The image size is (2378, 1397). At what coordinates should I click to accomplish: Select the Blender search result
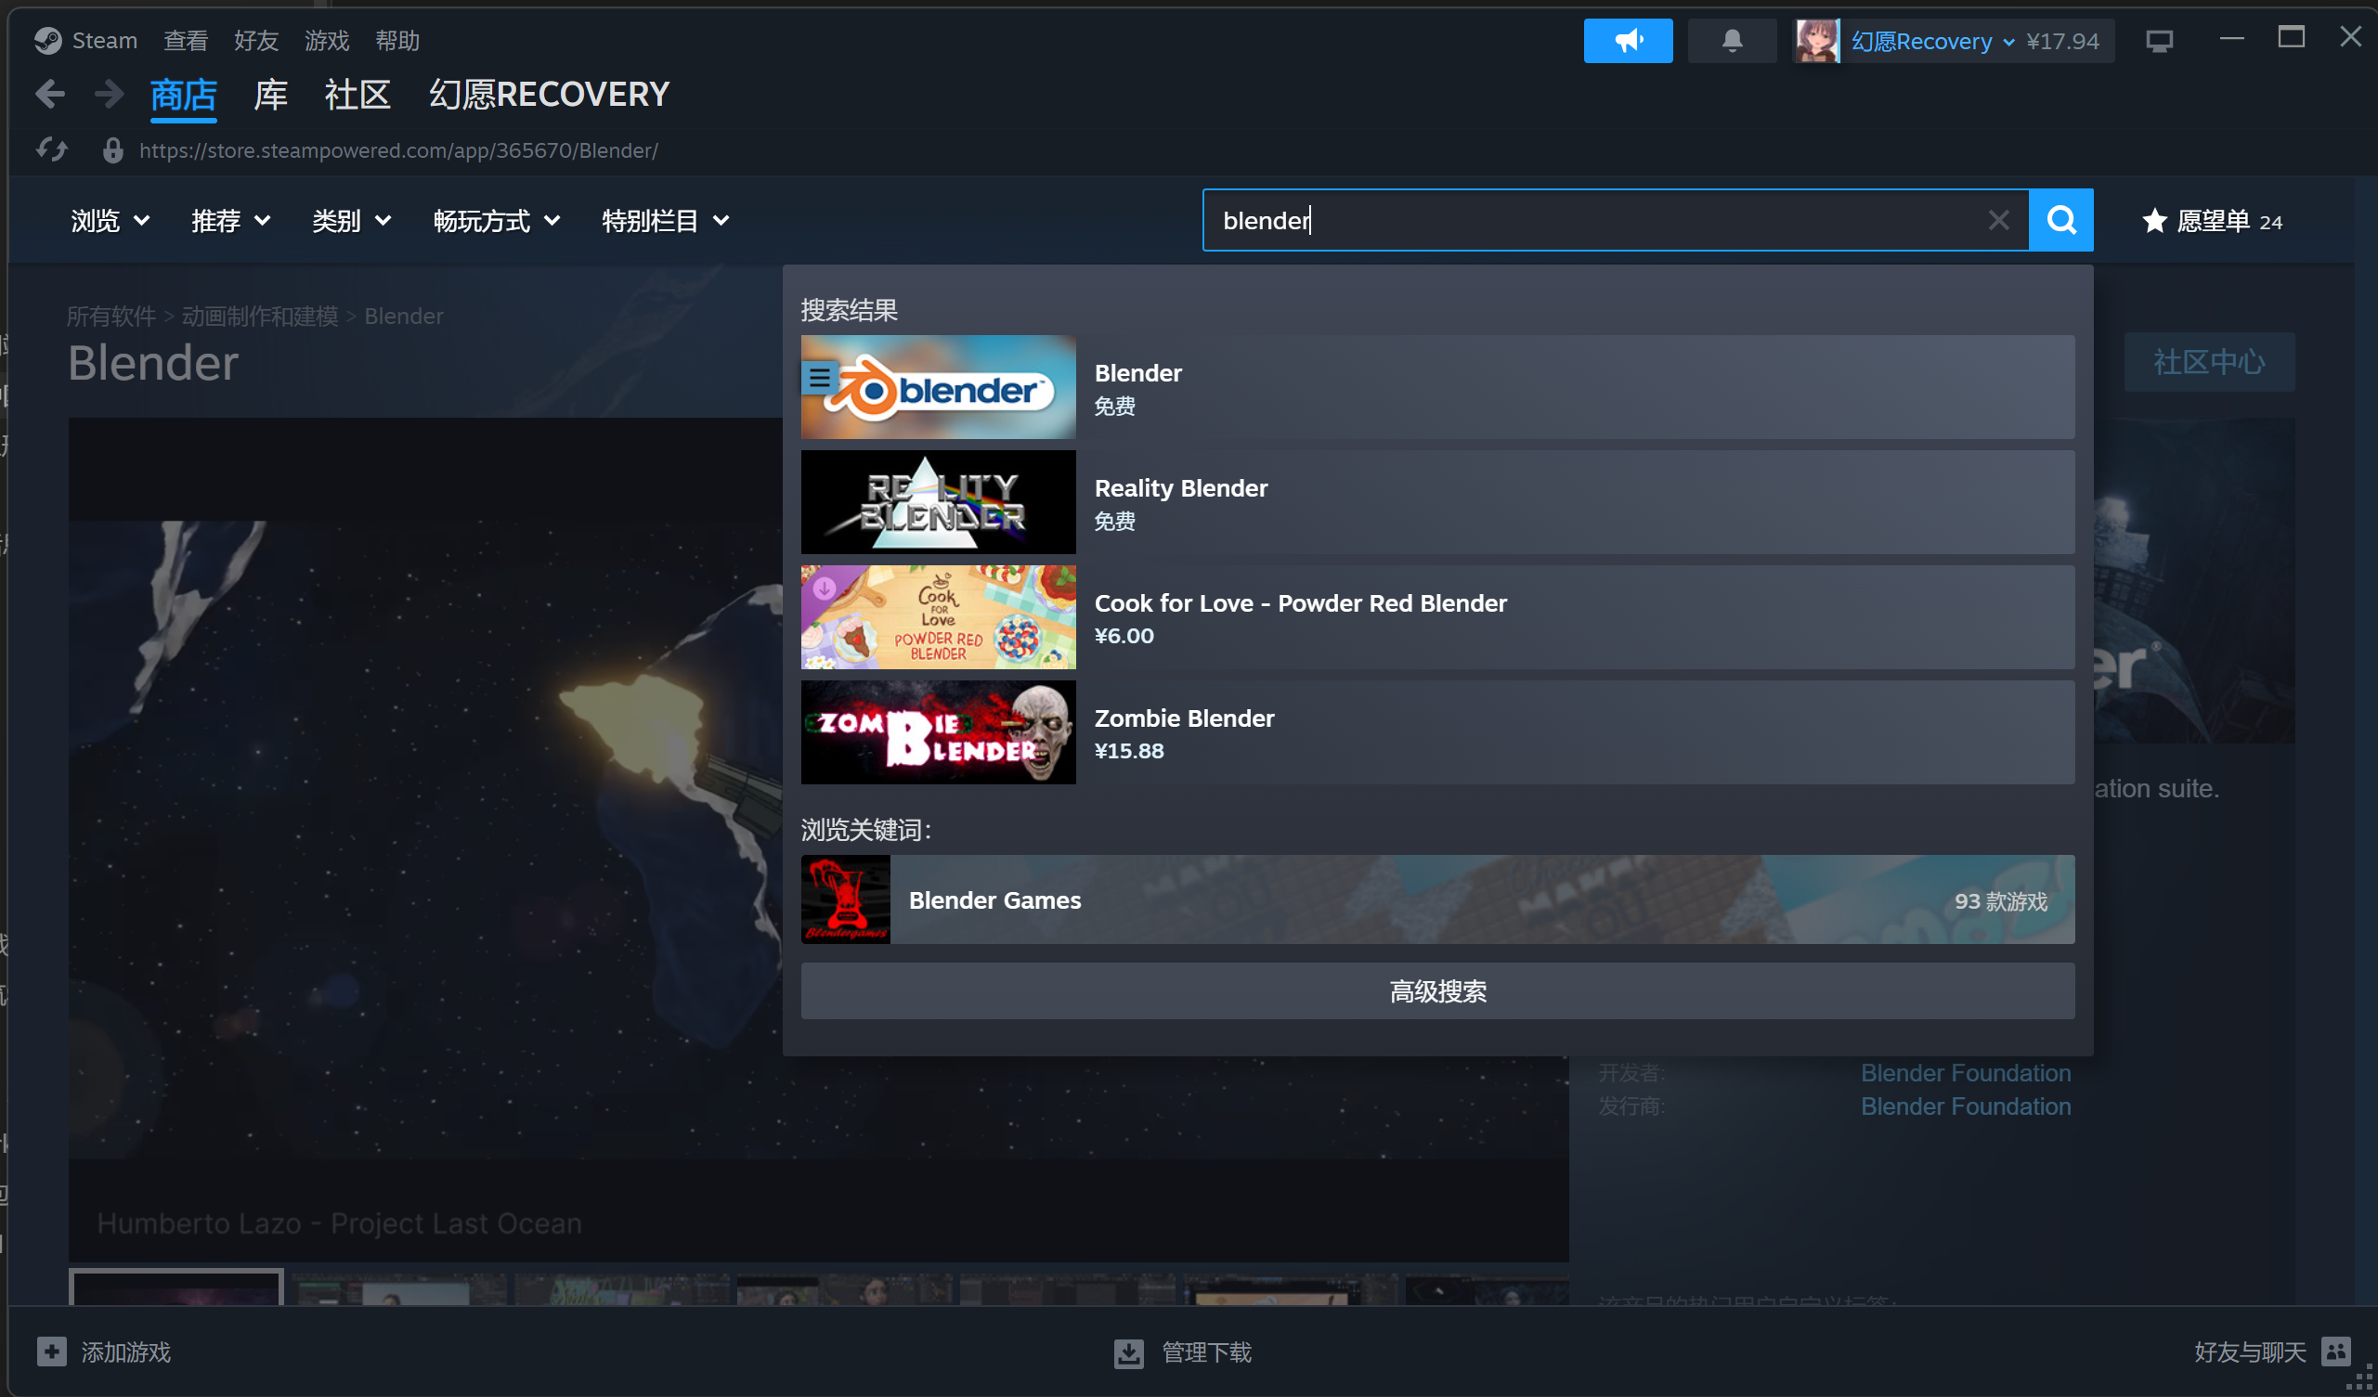tap(1437, 387)
